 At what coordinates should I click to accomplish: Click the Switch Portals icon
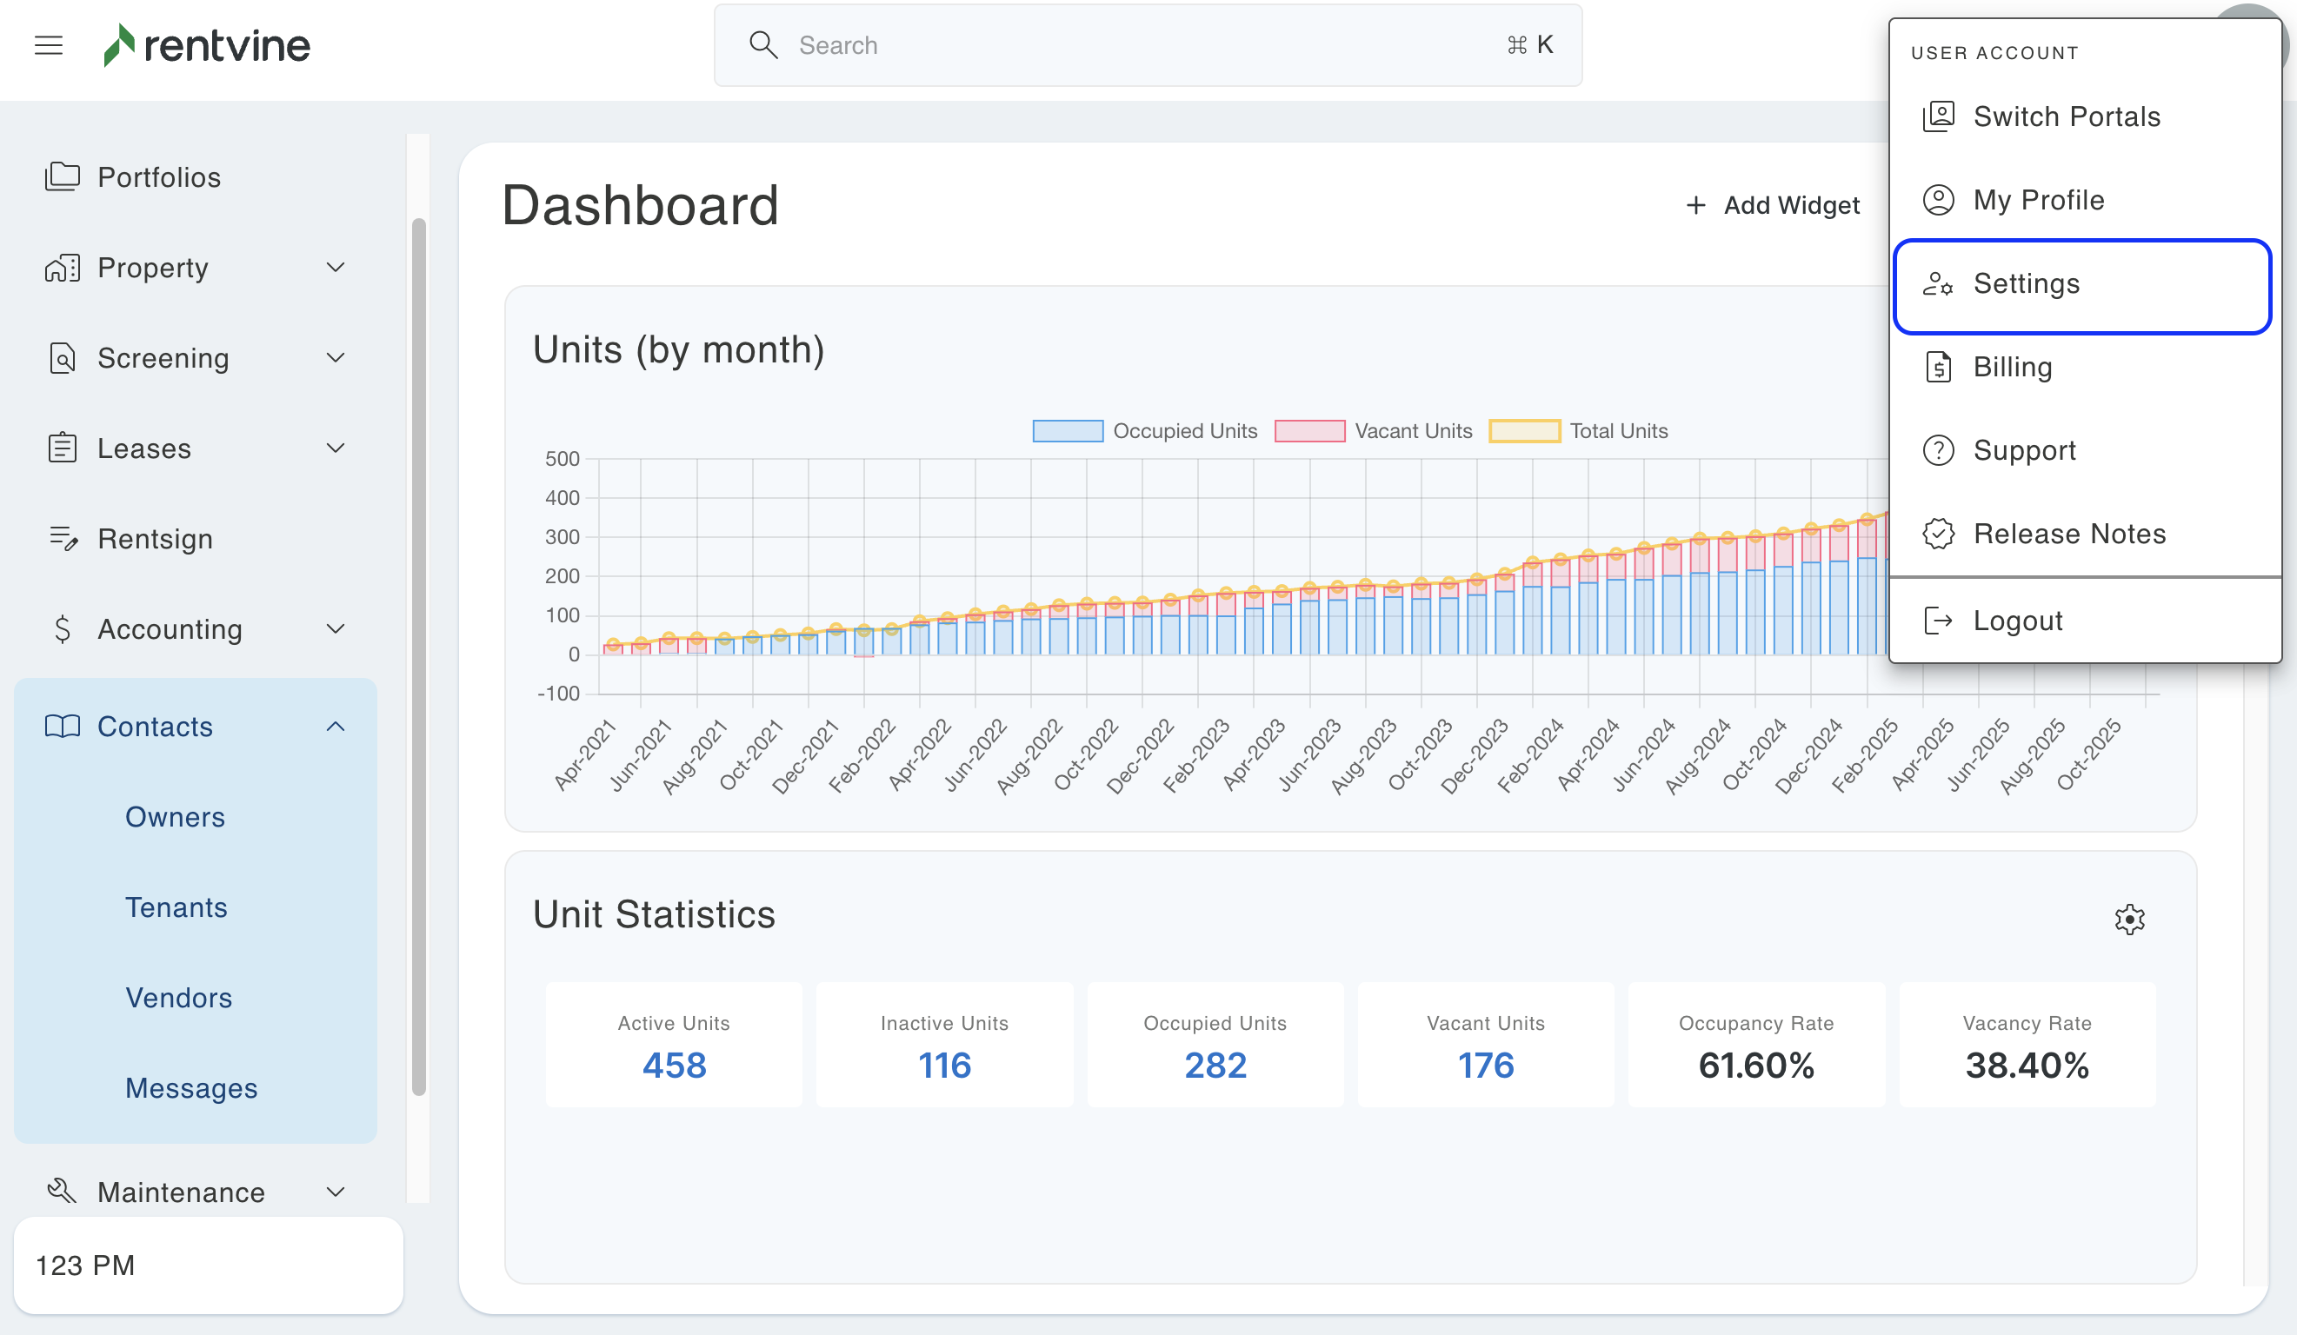(x=1938, y=116)
